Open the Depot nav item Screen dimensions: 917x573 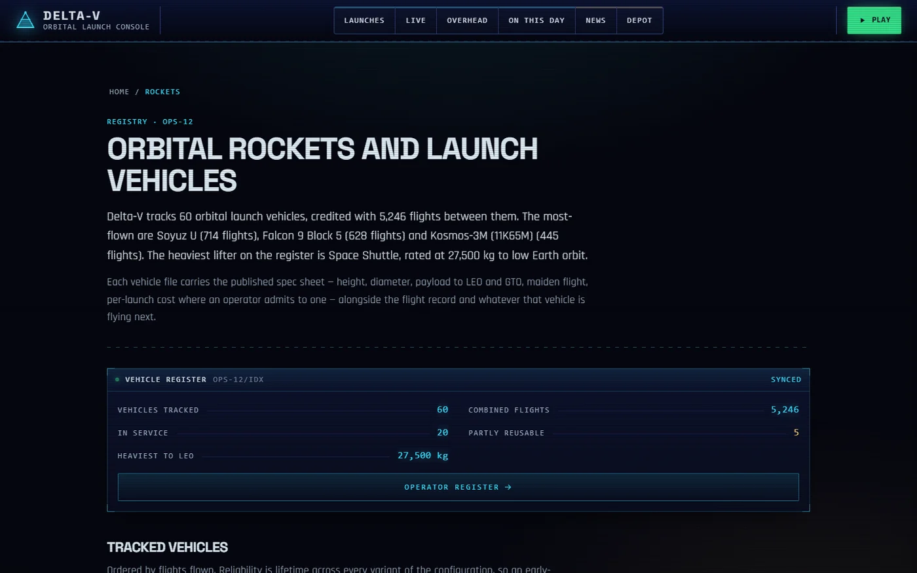[639, 20]
